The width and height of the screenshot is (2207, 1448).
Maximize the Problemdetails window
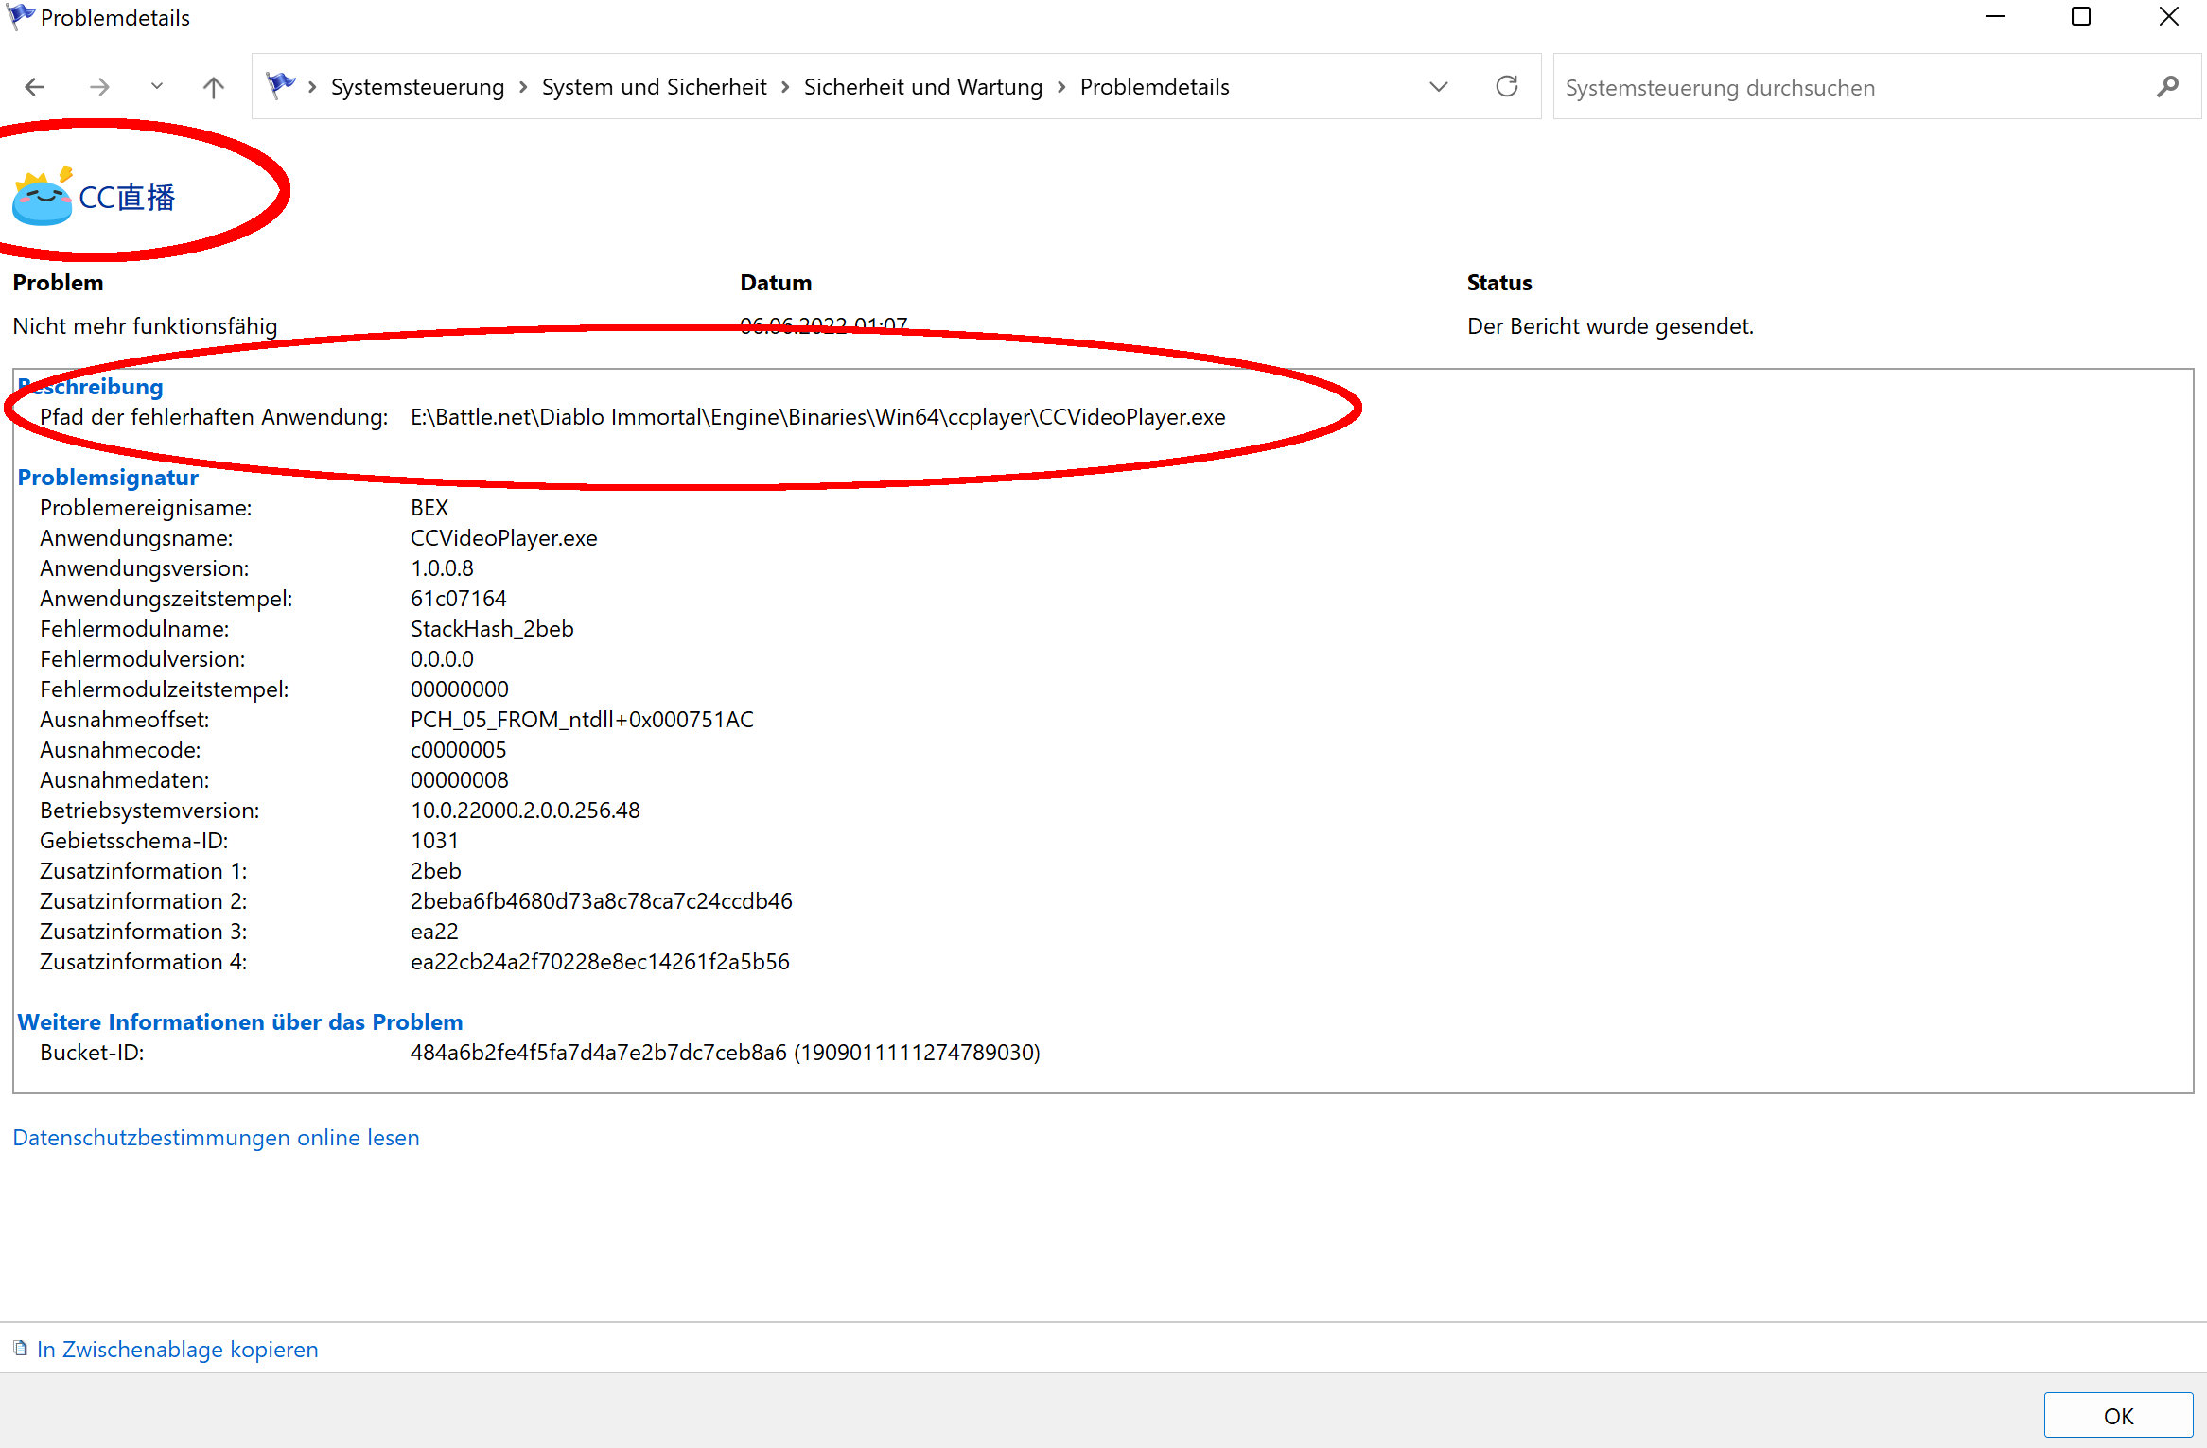pos(2080,17)
